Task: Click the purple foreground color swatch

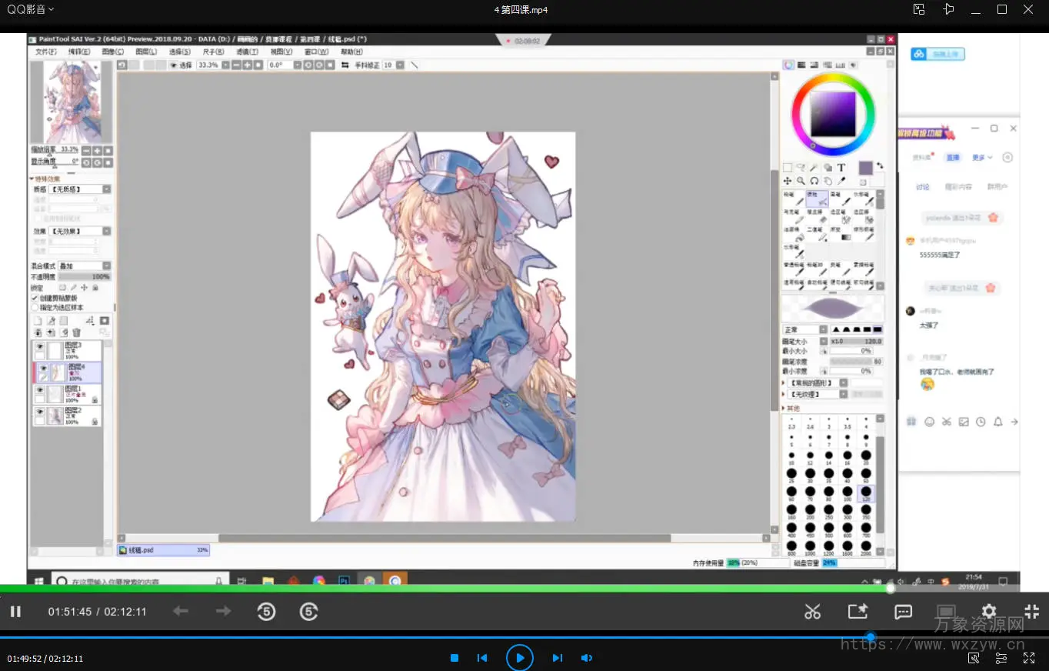Action: pyautogui.click(x=865, y=167)
